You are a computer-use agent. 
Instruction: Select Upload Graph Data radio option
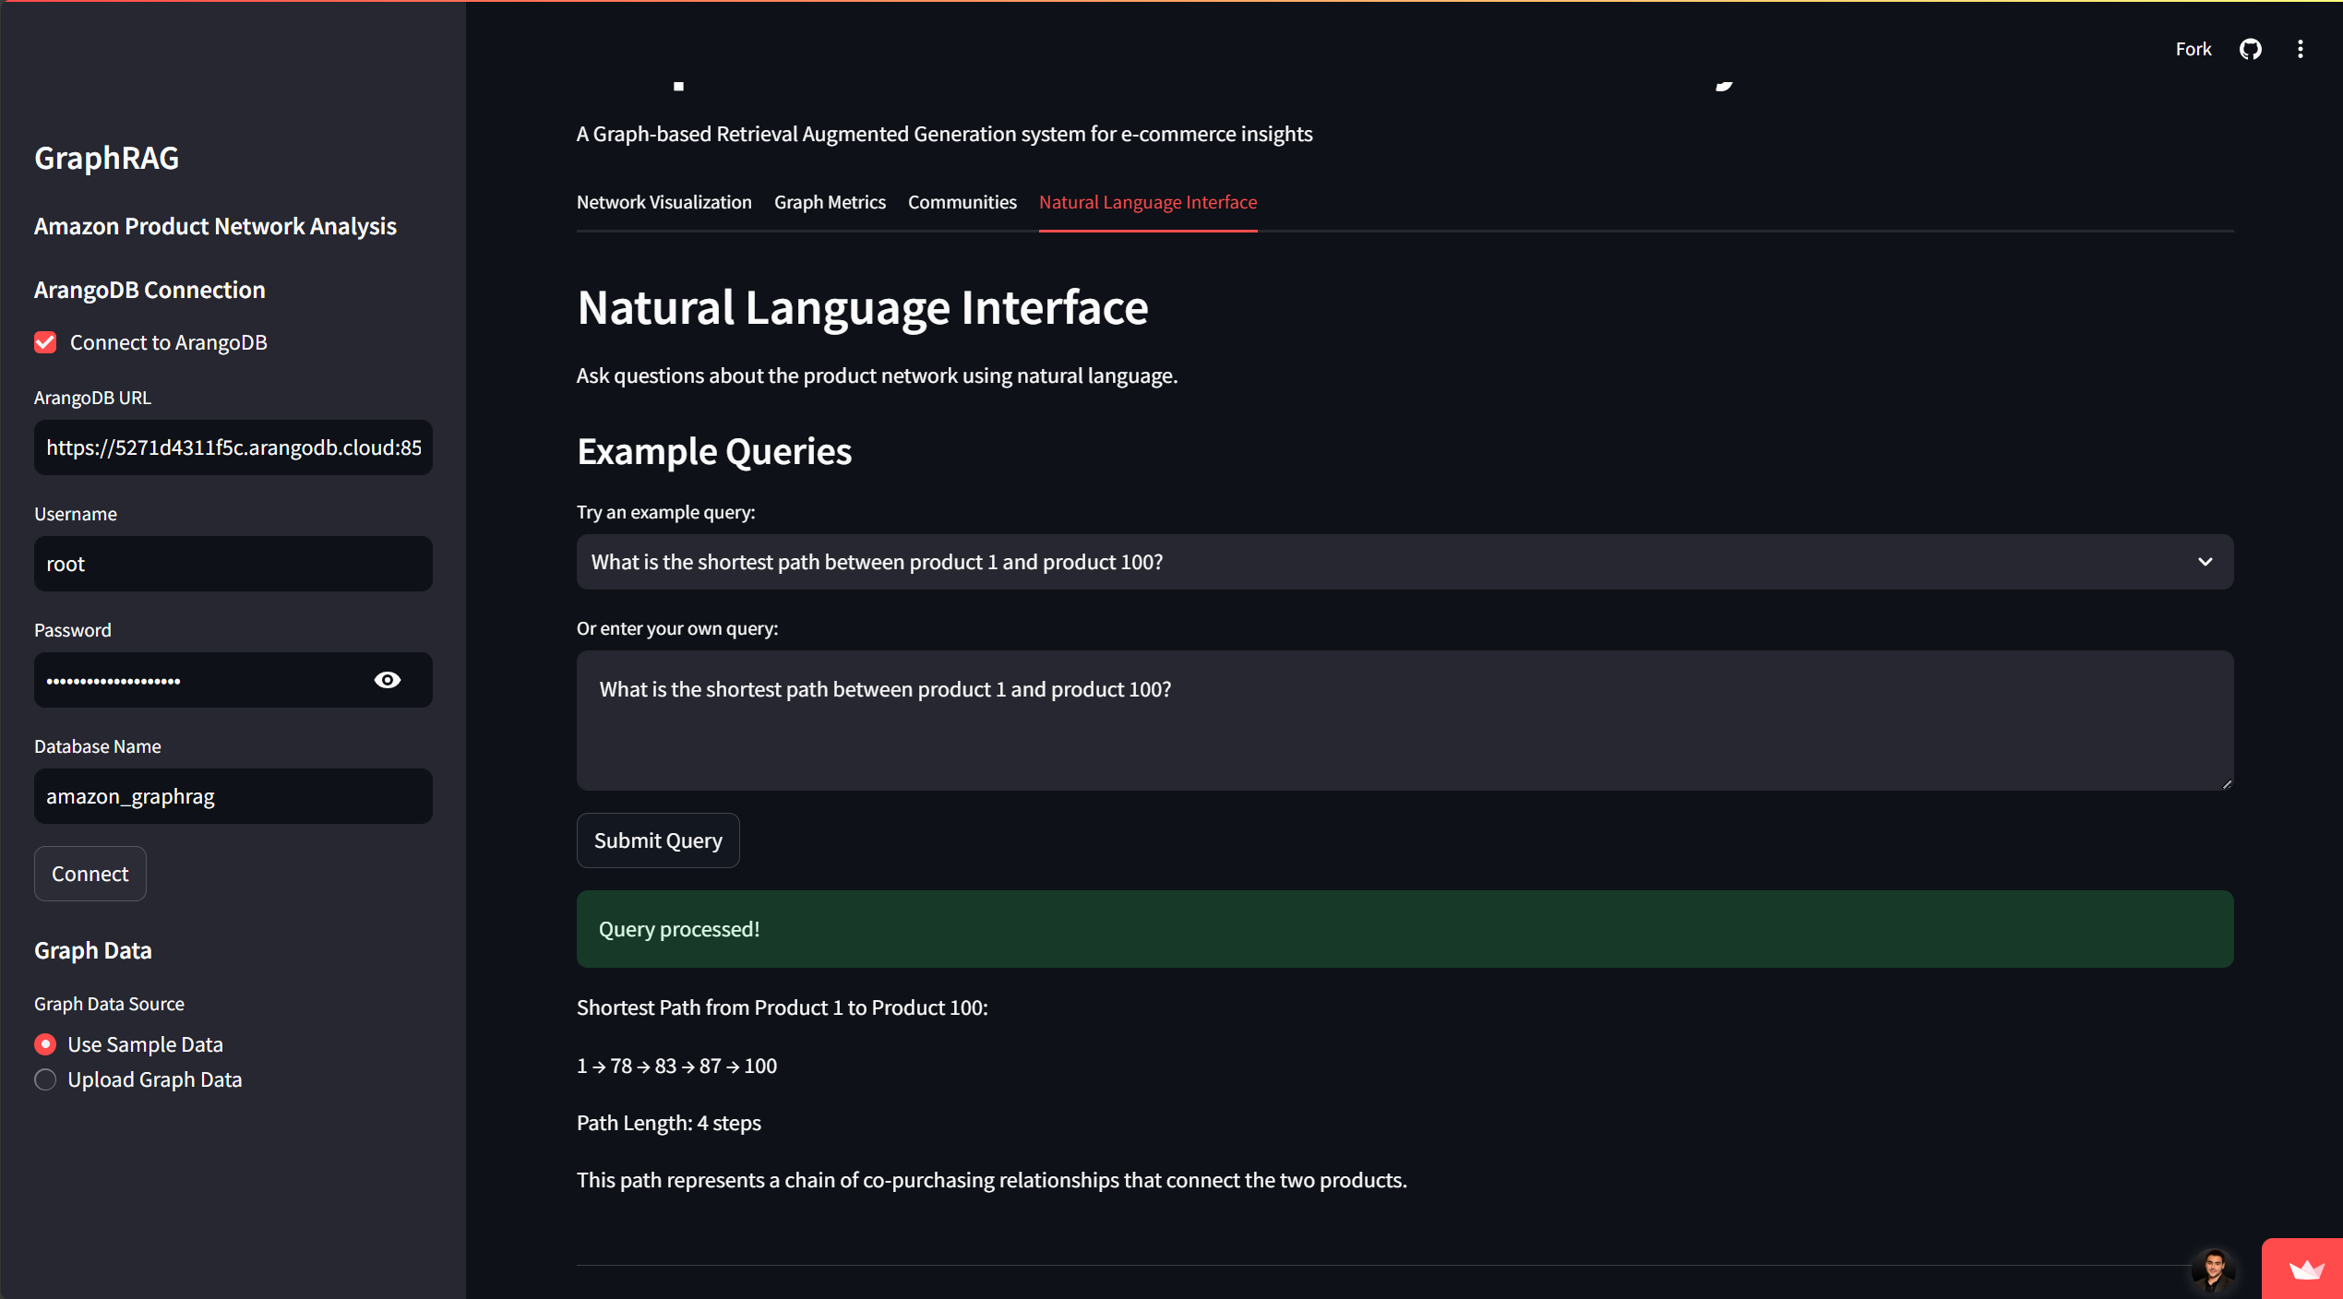point(45,1079)
